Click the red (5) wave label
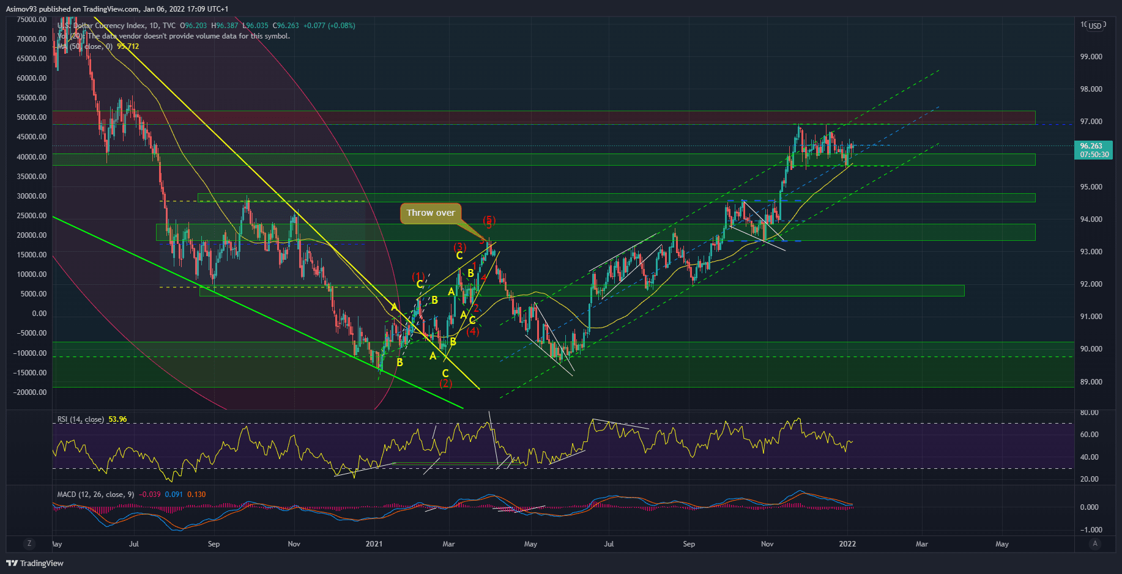Image resolution: width=1122 pixels, height=574 pixels. [x=489, y=220]
